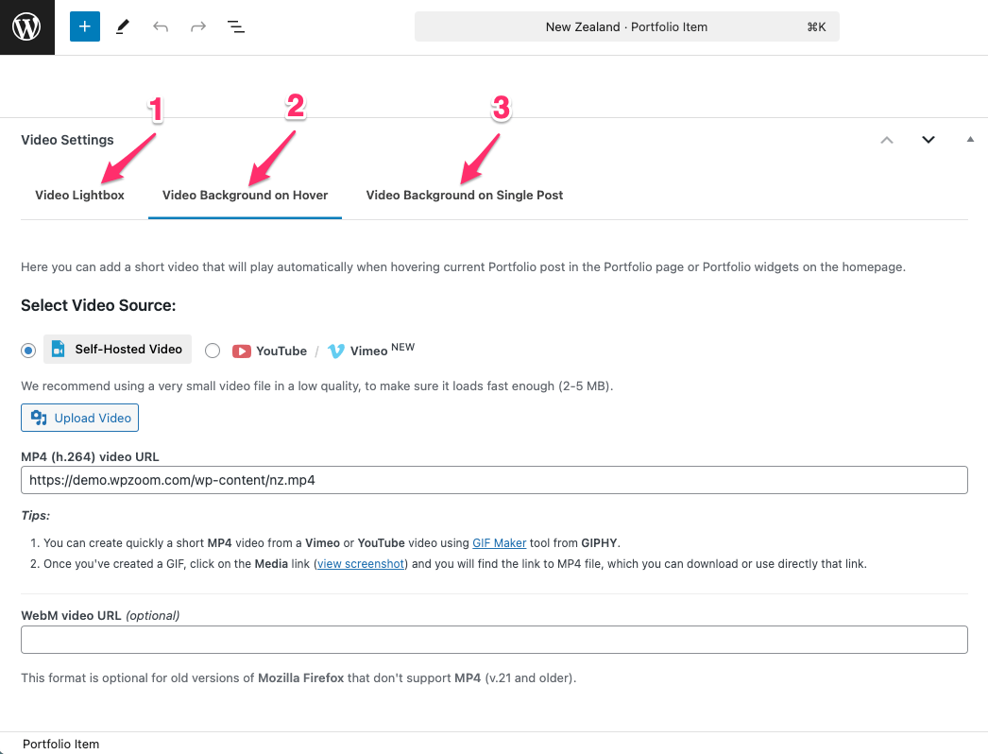Image resolution: width=988 pixels, height=754 pixels.
Task: Open Video Background on Single Post tab
Action: point(465,196)
